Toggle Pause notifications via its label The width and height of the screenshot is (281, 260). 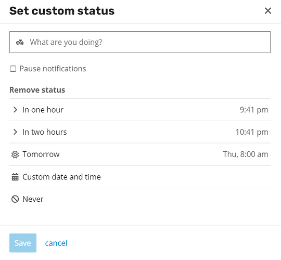[53, 69]
